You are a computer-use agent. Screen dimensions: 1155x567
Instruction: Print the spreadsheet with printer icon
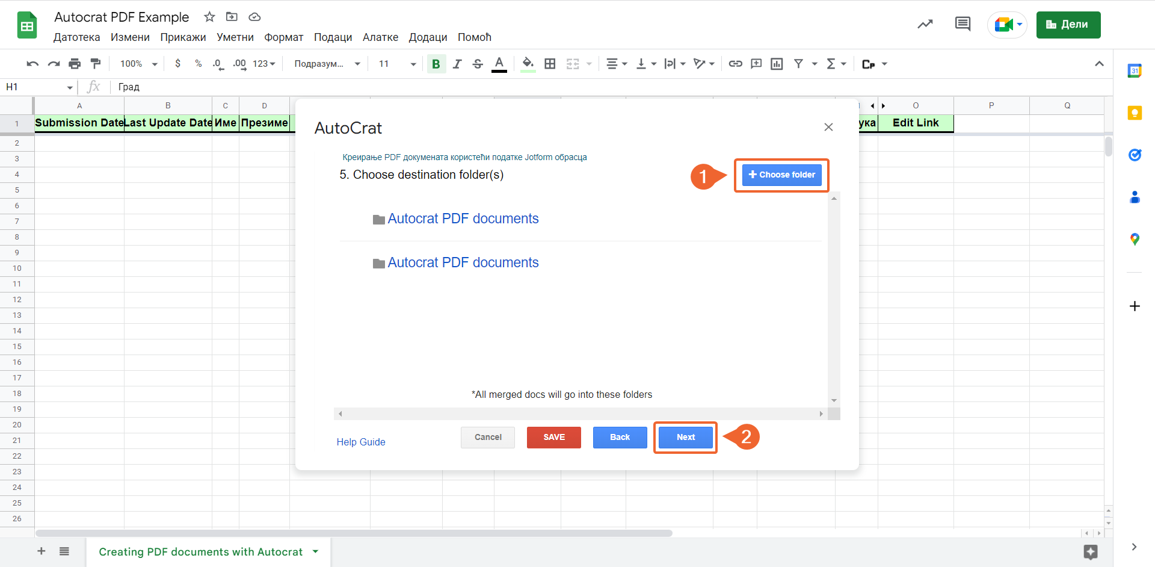point(75,64)
